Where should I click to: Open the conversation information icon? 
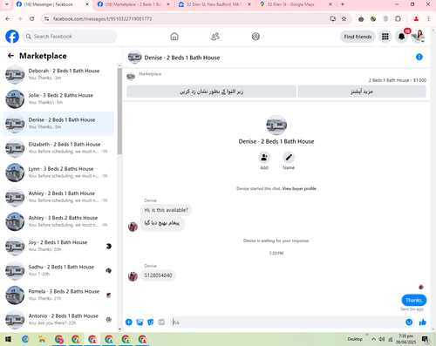(x=419, y=57)
